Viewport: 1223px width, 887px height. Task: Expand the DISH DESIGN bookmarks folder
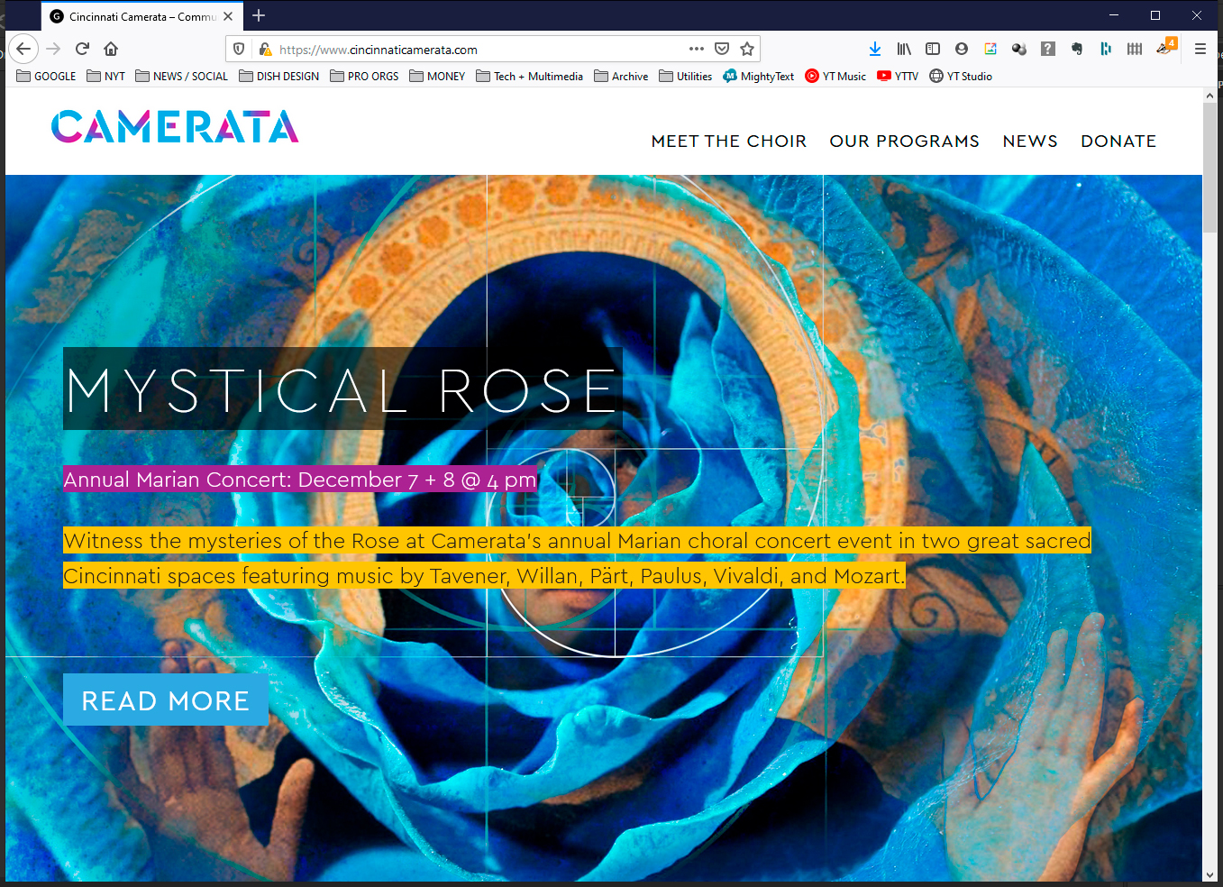pyautogui.click(x=279, y=77)
